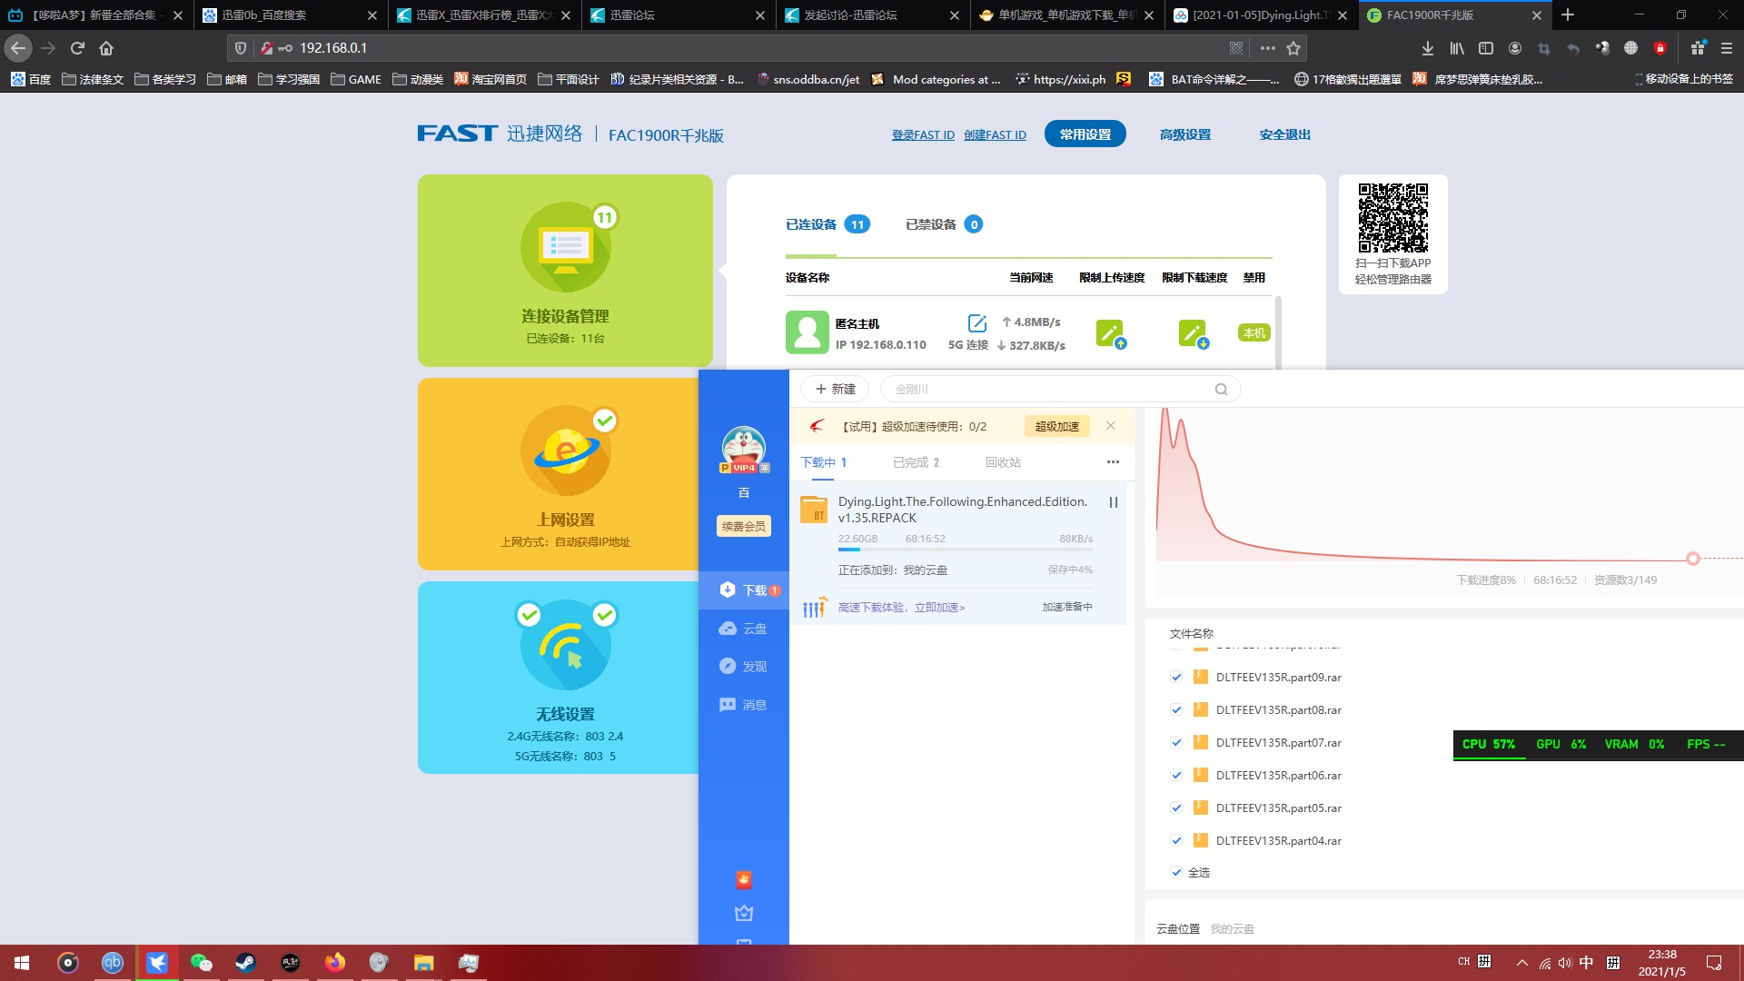Click the edit device name icon
This screenshot has height=981, width=1744.
[x=977, y=323]
